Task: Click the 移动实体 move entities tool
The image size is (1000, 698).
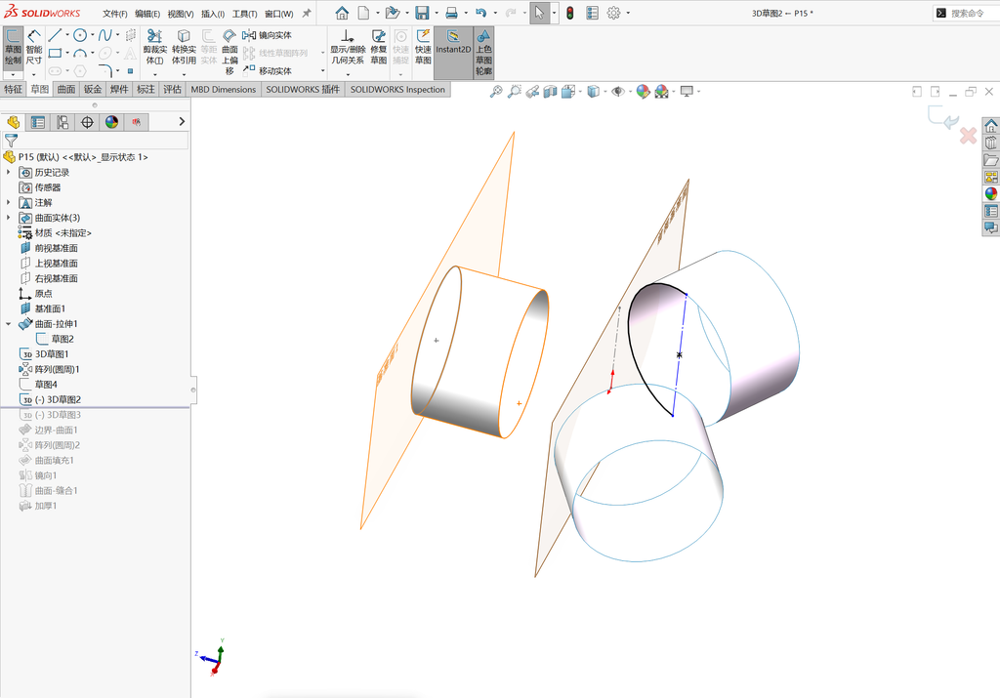Action: tap(268, 70)
